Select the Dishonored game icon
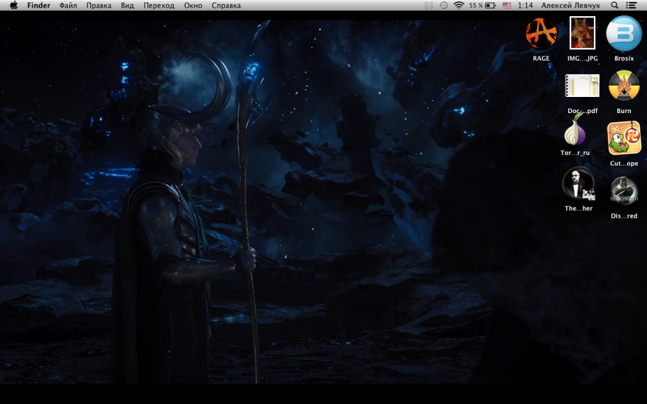 click(624, 191)
